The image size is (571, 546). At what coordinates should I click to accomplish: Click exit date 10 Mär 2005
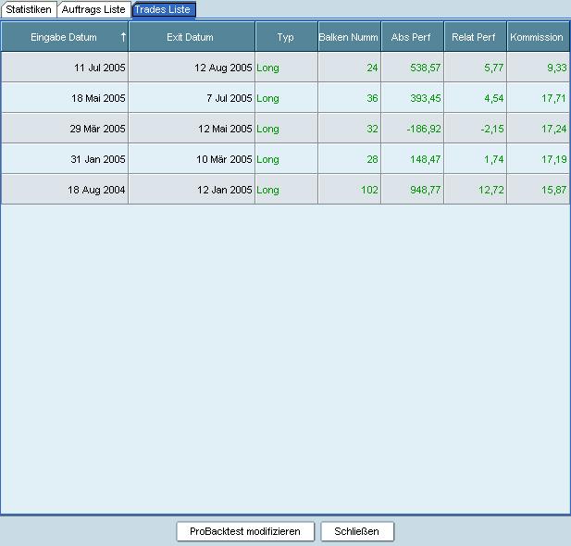[x=224, y=159]
